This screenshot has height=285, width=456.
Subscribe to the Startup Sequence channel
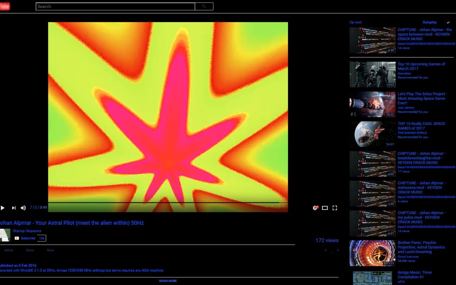coord(25,238)
